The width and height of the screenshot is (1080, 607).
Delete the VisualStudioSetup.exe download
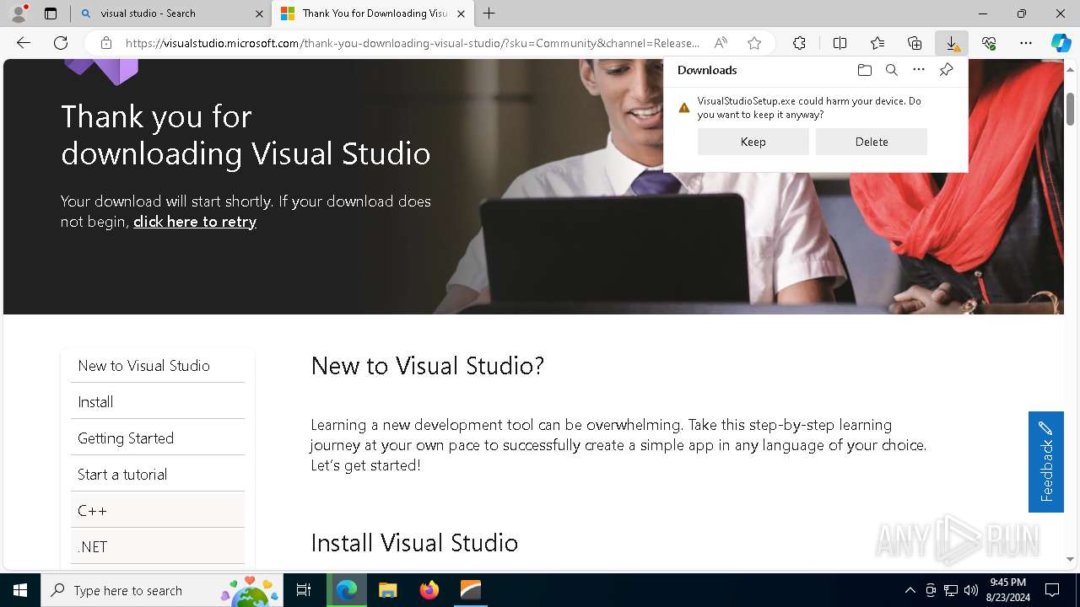[x=872, y=142]
